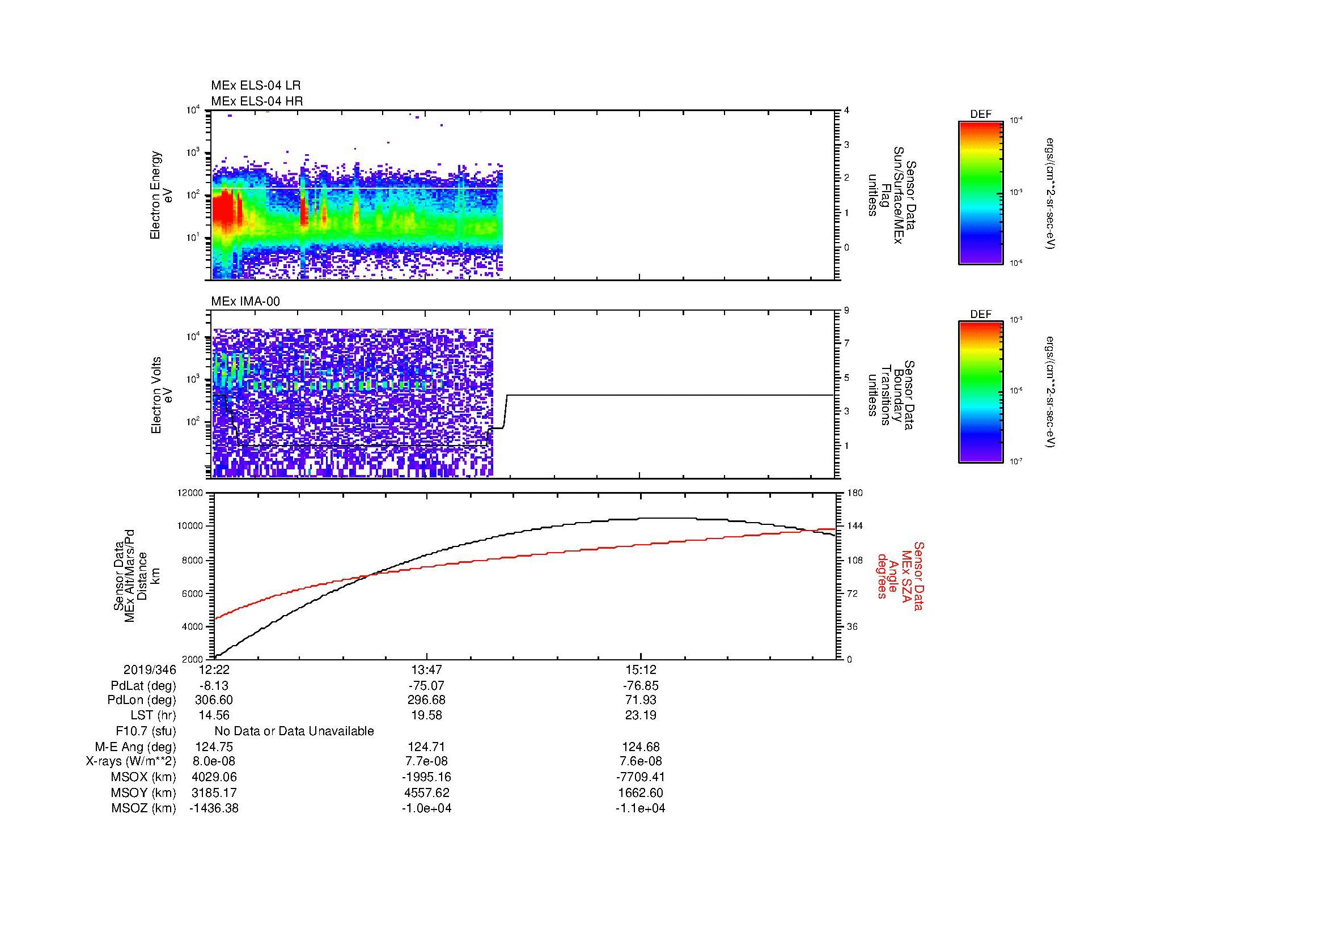Click the MSOY value '4557.62'

coord(426,792)
